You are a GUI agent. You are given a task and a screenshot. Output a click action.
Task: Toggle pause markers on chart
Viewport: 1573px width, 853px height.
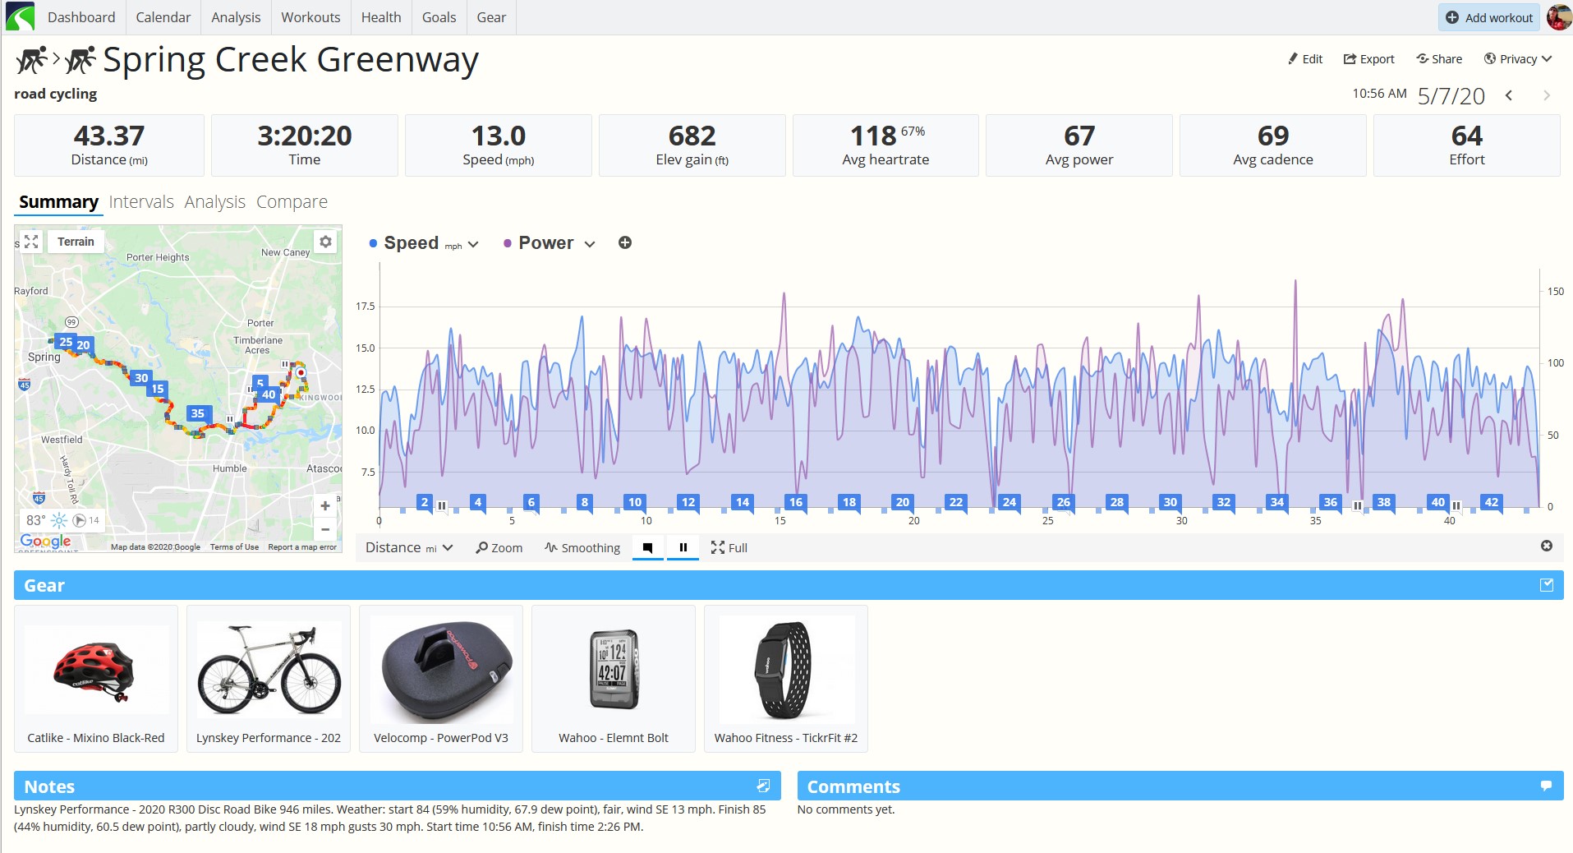(x=683, y=547)
